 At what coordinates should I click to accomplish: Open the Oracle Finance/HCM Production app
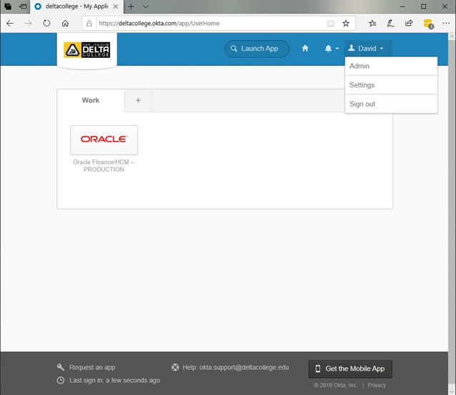[104, 140]
